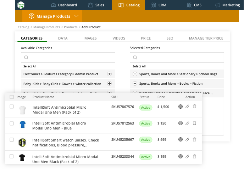Open "Modal Uno Men - Blue" product name

tap(59, 126)
